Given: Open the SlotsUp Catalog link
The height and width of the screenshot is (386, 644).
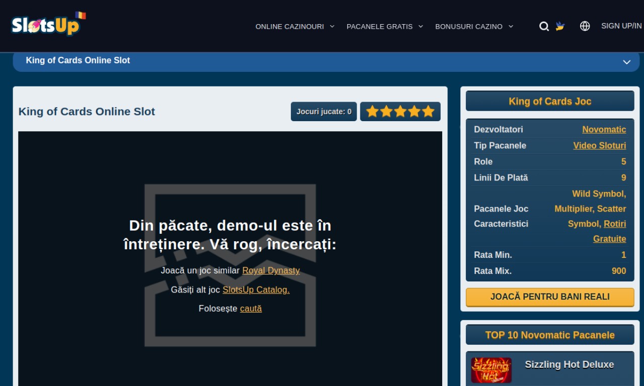Looking at the screenshot, I should tap(256, 290).
